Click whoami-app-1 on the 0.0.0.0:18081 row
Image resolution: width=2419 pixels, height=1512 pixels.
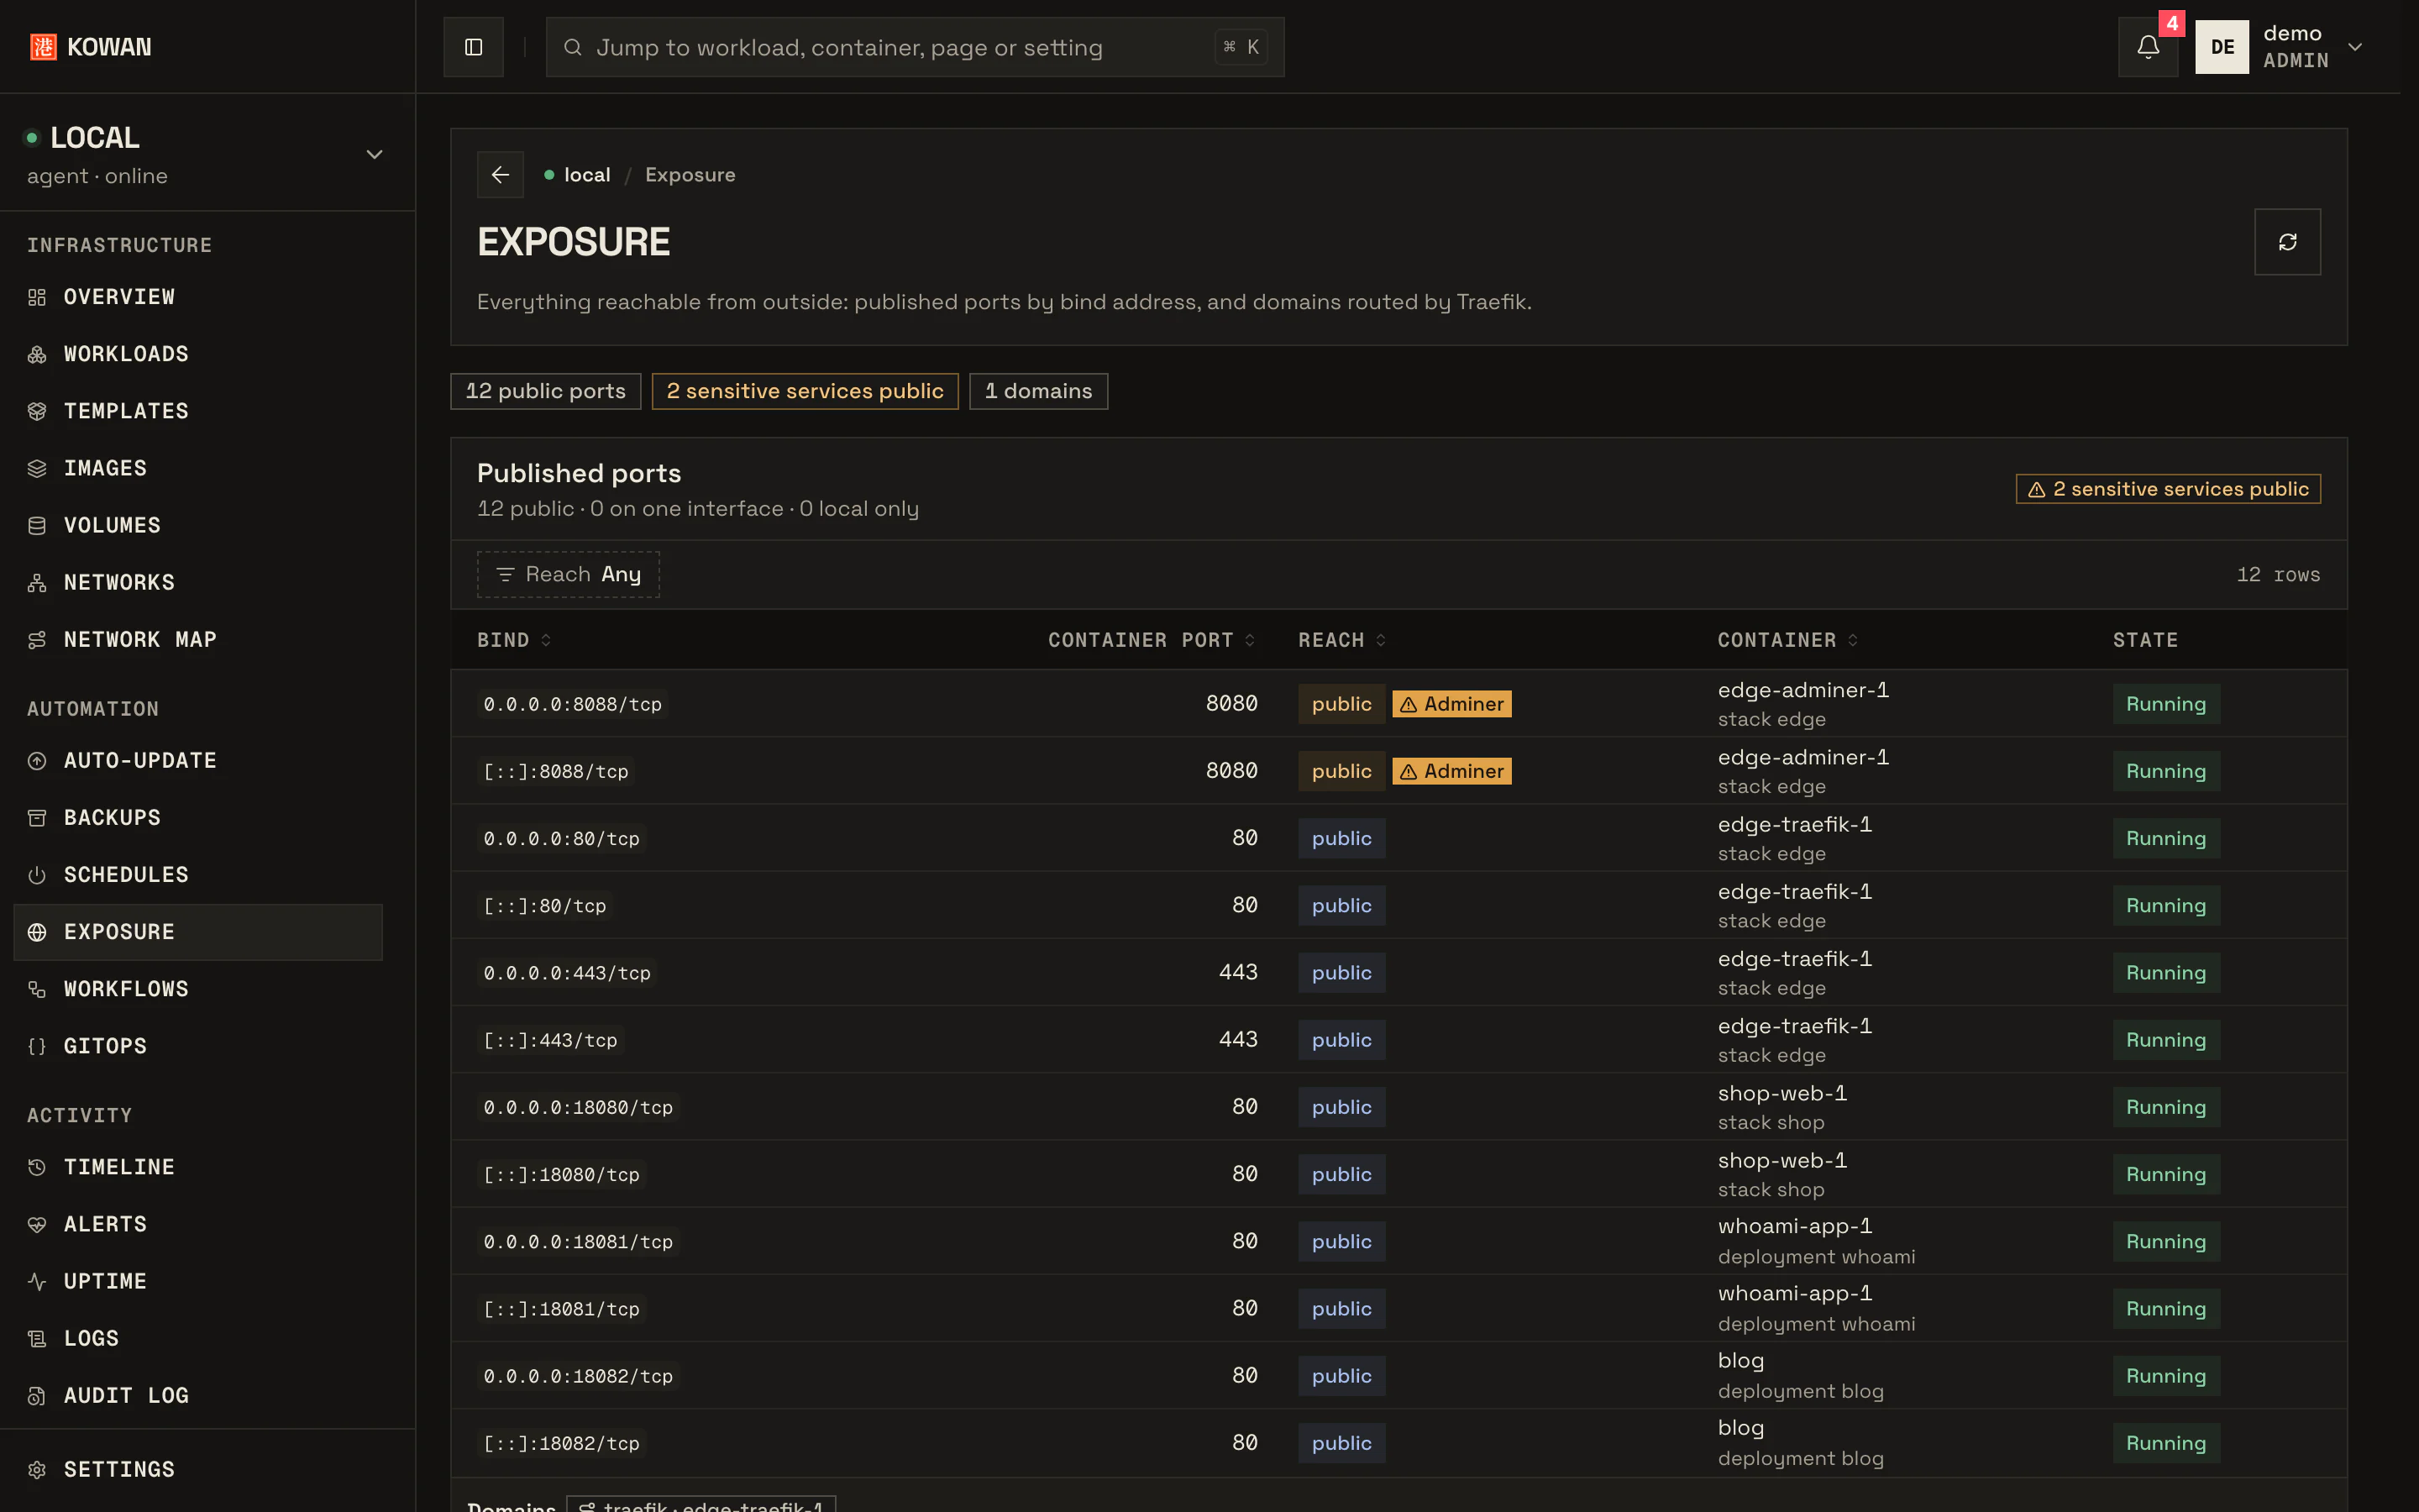[x=1794, y=1226]
